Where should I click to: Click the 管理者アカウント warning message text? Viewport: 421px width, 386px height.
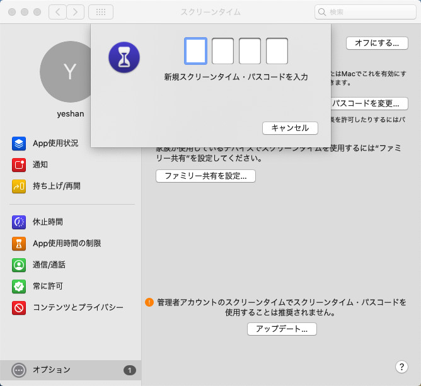[281, 307]
